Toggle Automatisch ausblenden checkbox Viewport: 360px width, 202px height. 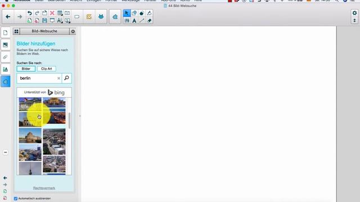(16, 199)
